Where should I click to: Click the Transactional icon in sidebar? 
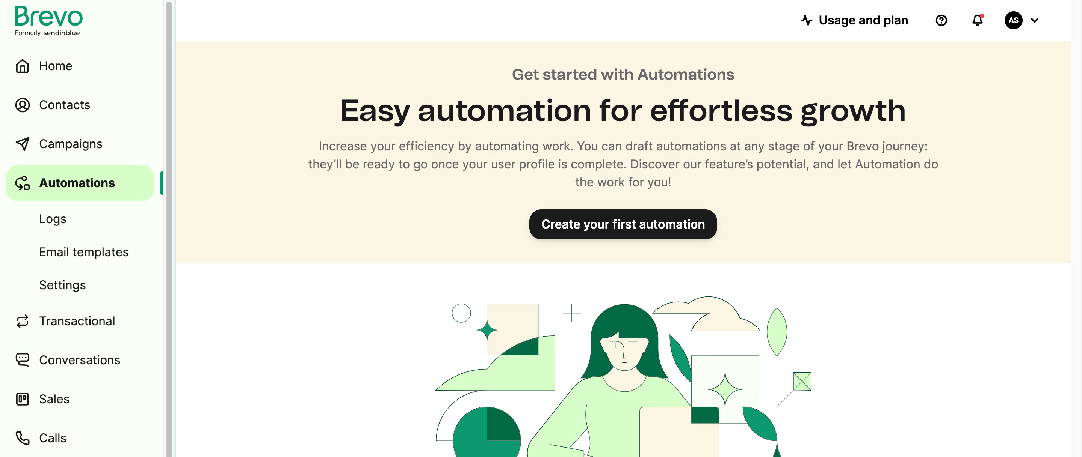coord(22,320)
